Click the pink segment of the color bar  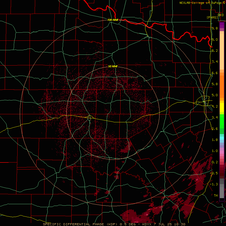(x=222, y=152)
